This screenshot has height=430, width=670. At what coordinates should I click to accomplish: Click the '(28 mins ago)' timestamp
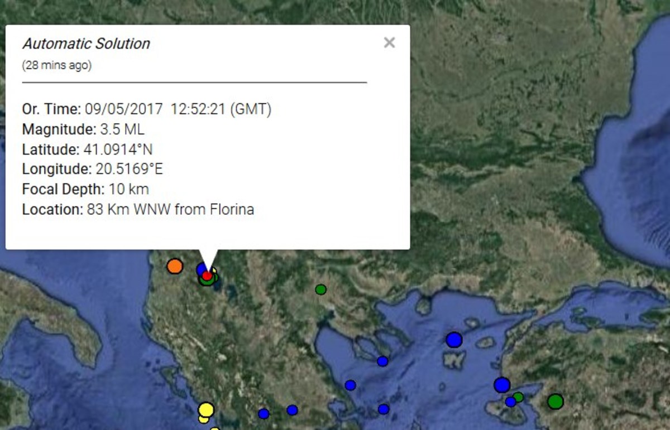pyautogui.click(x=57, y=65)
